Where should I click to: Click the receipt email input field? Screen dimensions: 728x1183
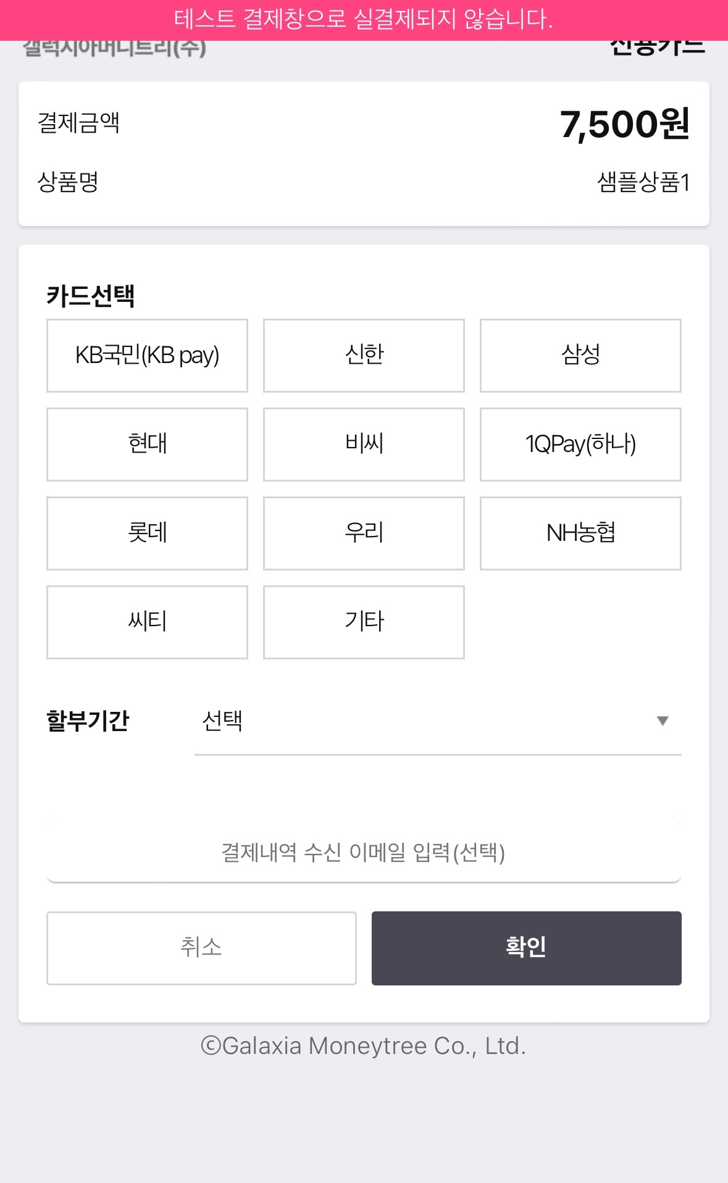pyautogui.click(x=364, y=852)
